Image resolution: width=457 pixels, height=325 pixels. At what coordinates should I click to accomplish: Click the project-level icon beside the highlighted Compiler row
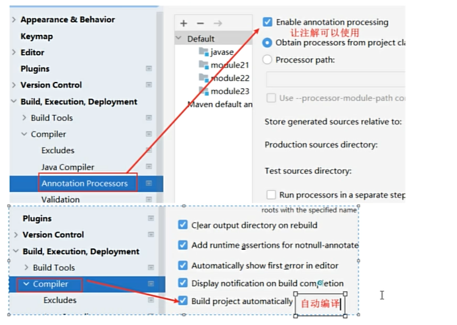point(151,283)
